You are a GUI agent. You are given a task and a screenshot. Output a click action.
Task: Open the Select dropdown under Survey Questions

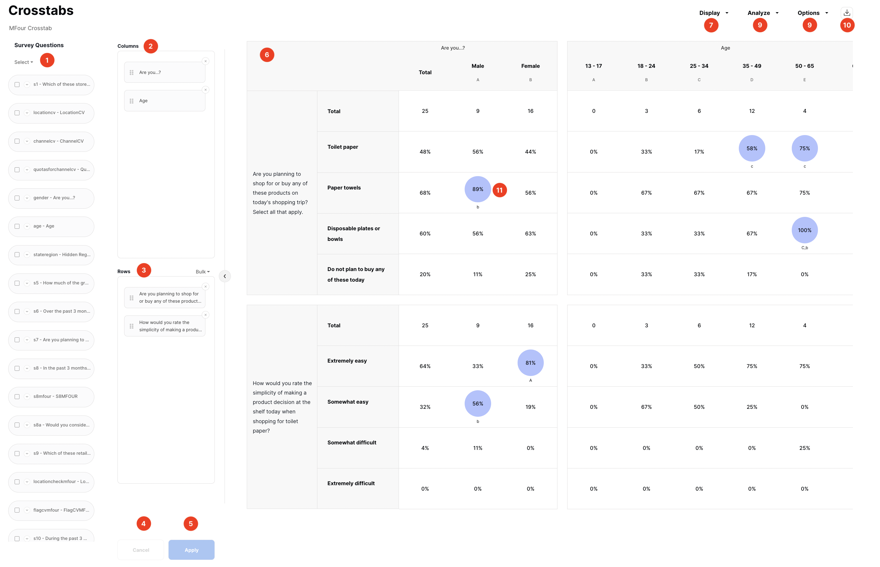click(x=23, y=62)
